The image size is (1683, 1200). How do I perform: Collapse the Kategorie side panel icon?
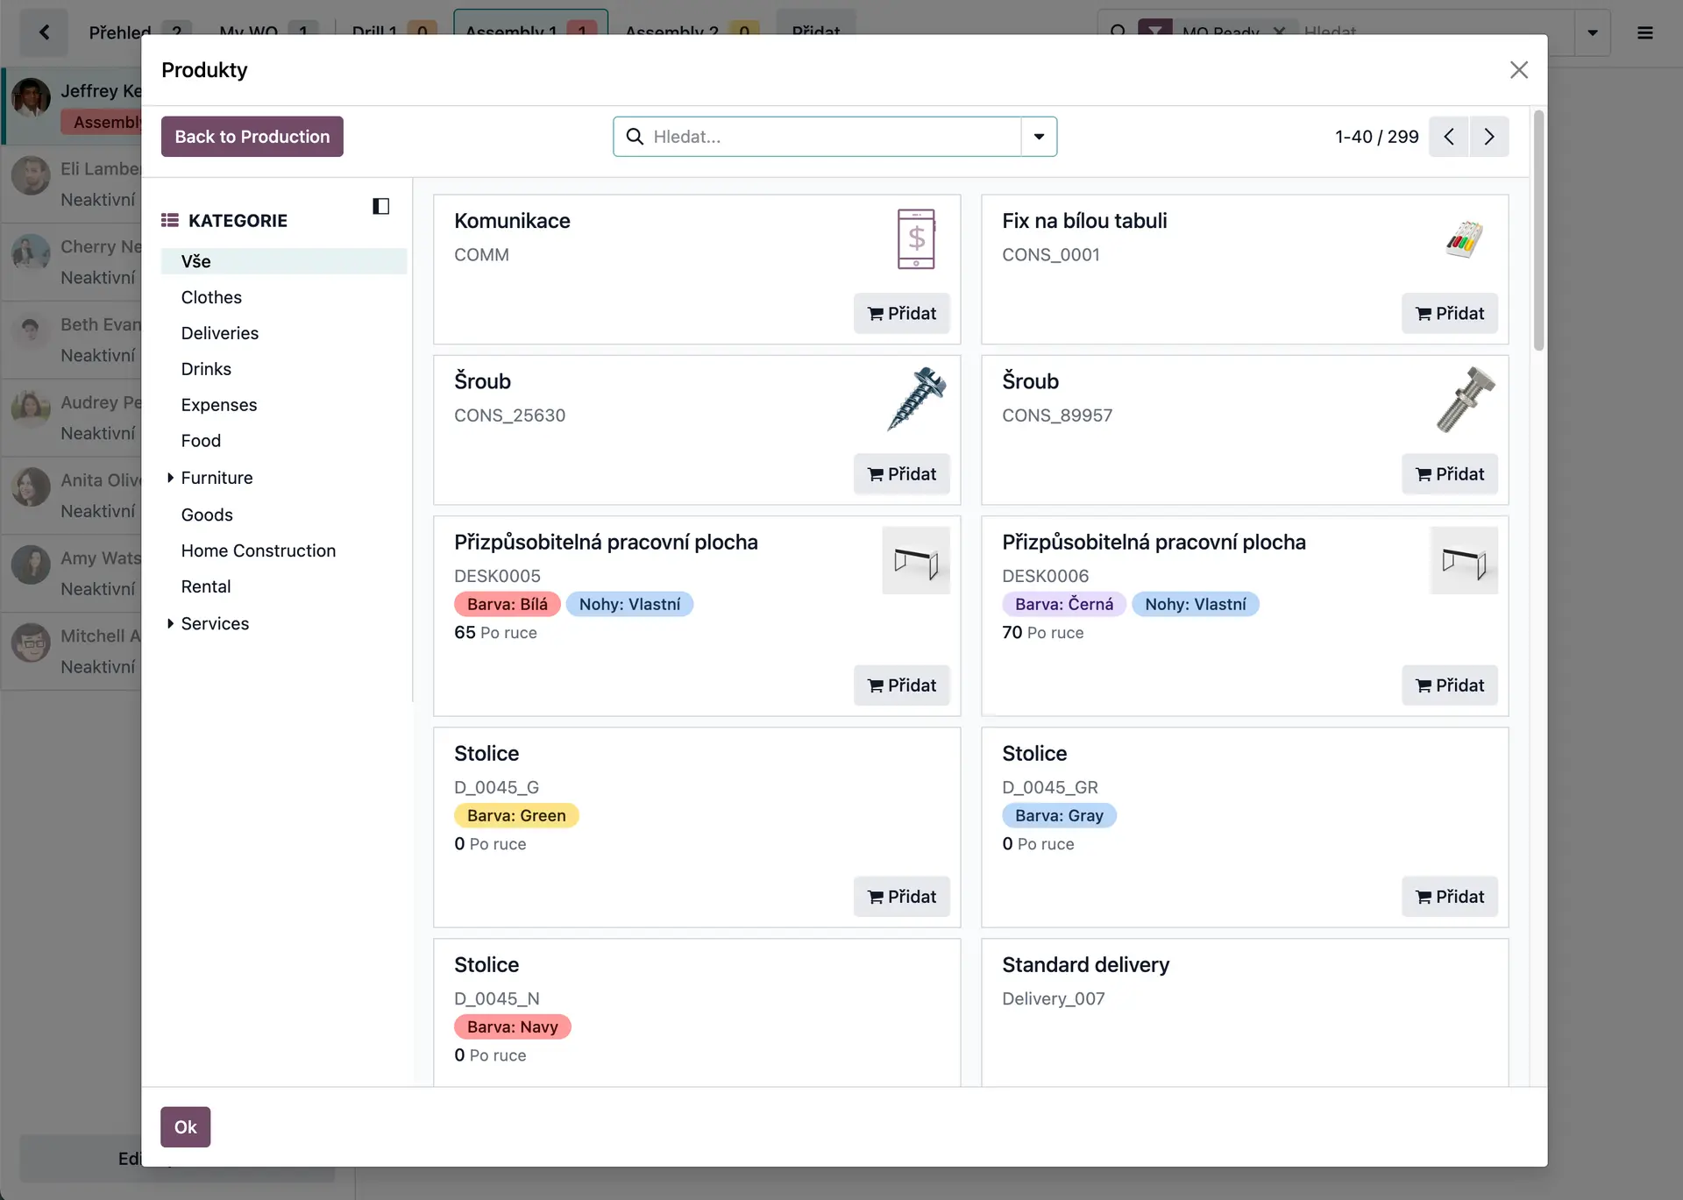[380, 206]
